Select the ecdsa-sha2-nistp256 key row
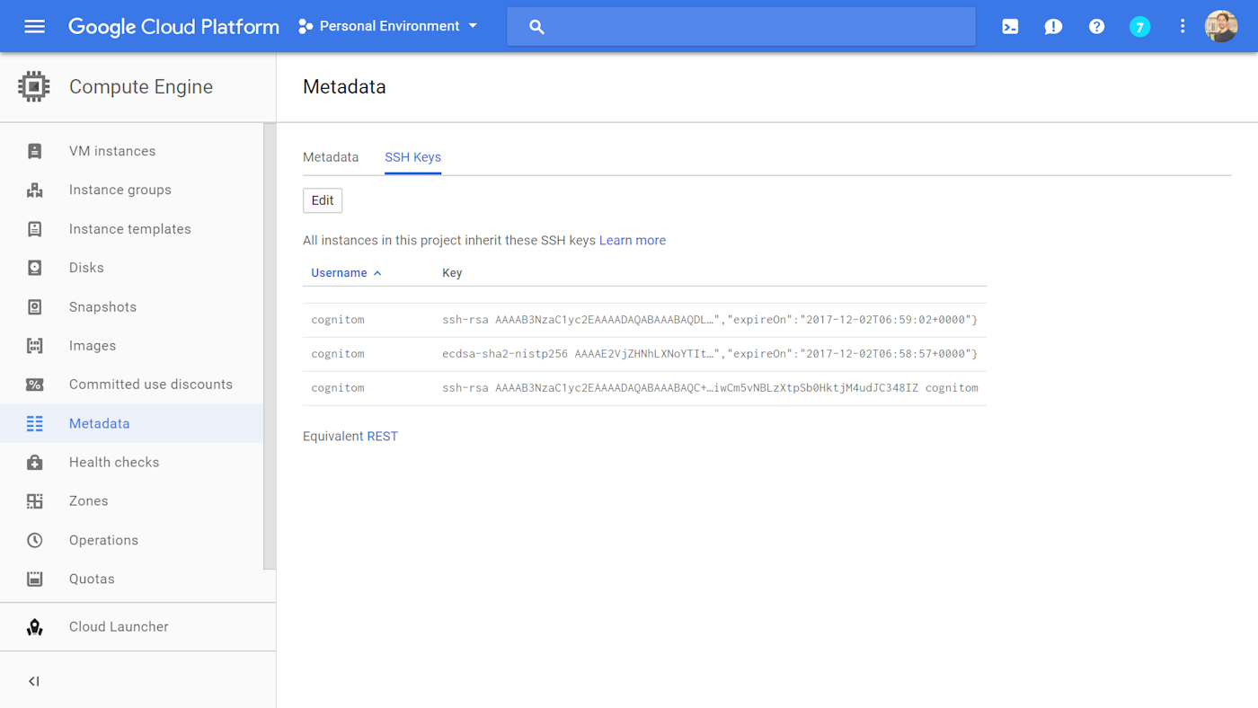The image size is (1258, 708). click(644, 354)
